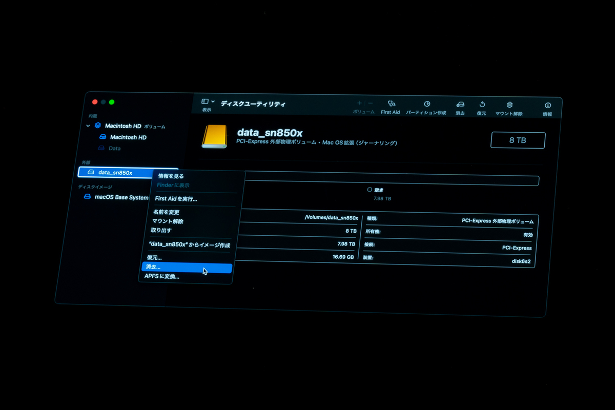
Task: Click the 16.69 GB value
Action: point(343,257)
